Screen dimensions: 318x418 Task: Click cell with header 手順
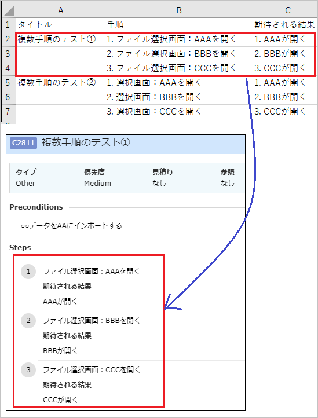(179, 25)
